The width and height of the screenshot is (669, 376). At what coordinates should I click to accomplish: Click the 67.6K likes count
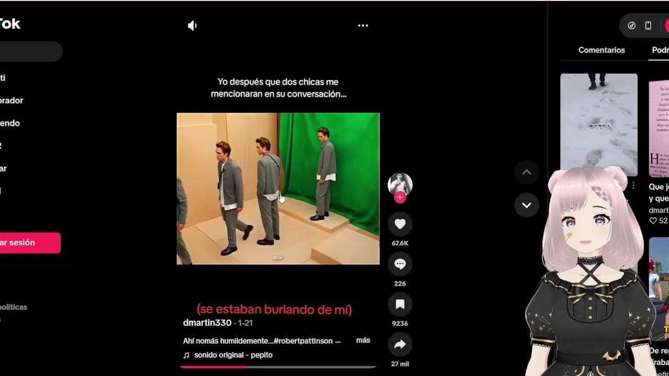pos(400,243)
